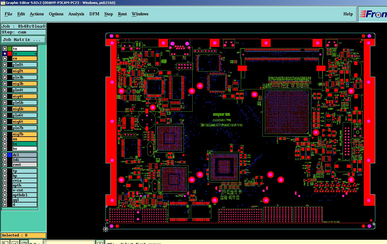387x244 pixels.
Task: Toggle the display checkbox for the to layer
Action: [x=5, y=49]
